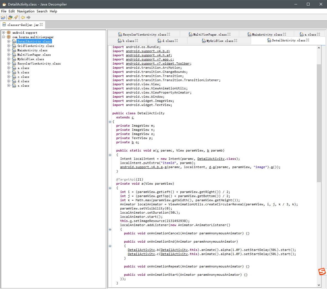Open the Navigation menu
This screenshot has width=327, height=289.
click(x=26, y=11)
